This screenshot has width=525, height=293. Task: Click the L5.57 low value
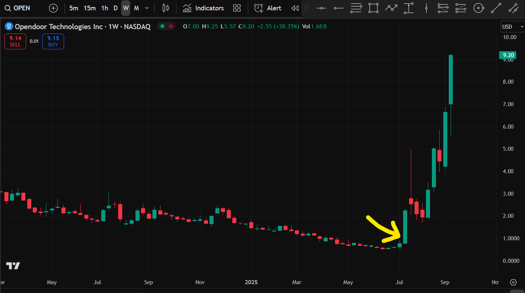coord(227,27)
